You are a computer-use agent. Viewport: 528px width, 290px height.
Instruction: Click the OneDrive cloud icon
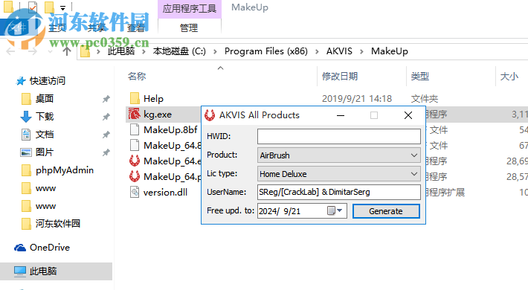[20, 248]
